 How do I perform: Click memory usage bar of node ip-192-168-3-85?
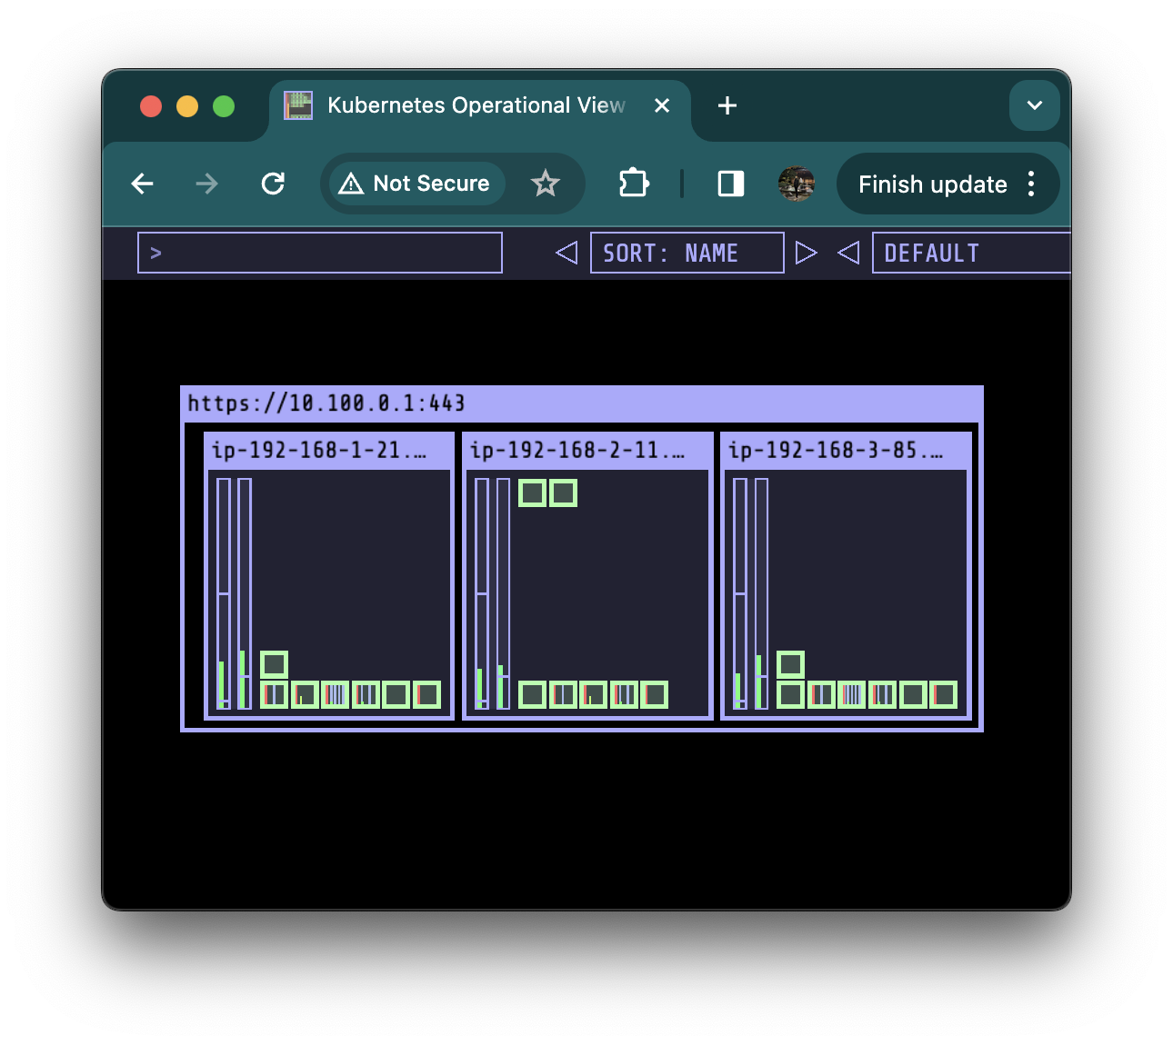coord(761,593)
